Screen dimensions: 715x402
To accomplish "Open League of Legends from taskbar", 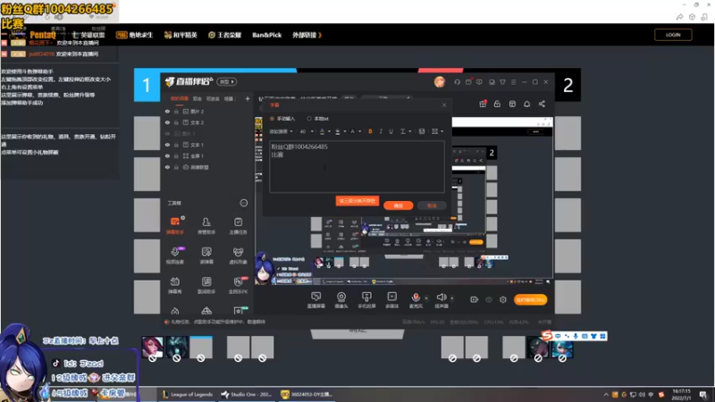I will (188, 394).
